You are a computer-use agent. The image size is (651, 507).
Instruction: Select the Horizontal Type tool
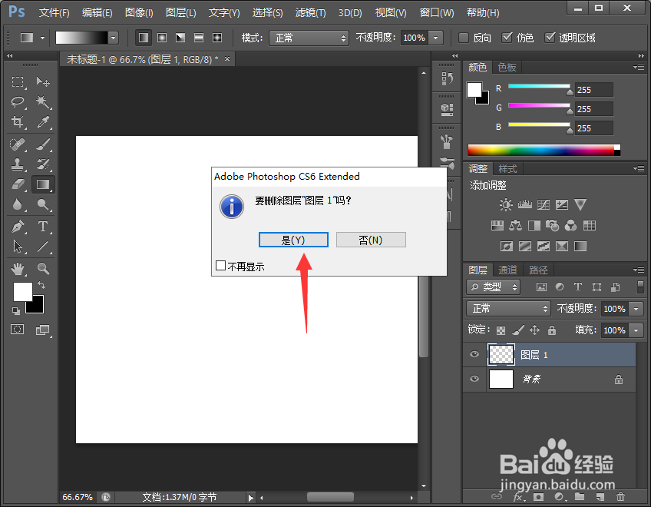coord(43,227)
